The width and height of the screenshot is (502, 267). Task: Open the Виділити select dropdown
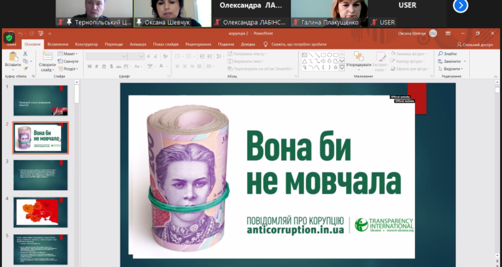click(x=450, y=69)
